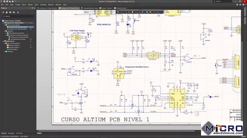Viewport: 247px width, 138px height.
Task: Select Arduino-IOT-Shield.SchDoc in project tree
Action: click(x=18, y=27)
